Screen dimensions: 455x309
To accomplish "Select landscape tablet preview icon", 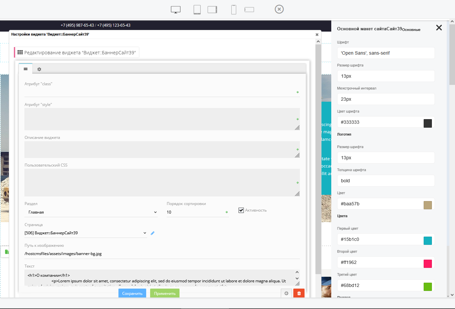I will pos(212,10).
